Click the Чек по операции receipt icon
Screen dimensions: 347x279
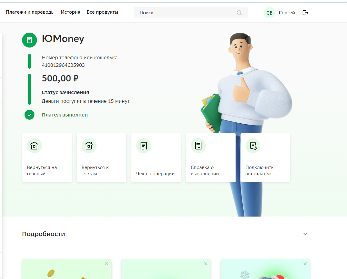(144, 146)
